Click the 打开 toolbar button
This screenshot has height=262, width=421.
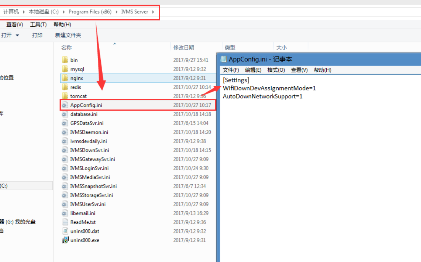point(6,35)
